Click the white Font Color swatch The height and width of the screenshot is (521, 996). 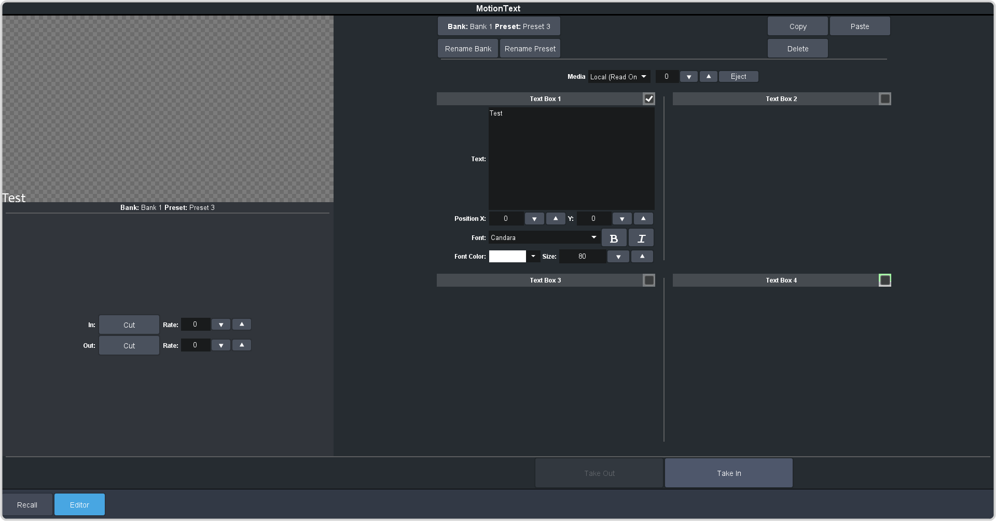pyautogui.click(x=507, y=257)
